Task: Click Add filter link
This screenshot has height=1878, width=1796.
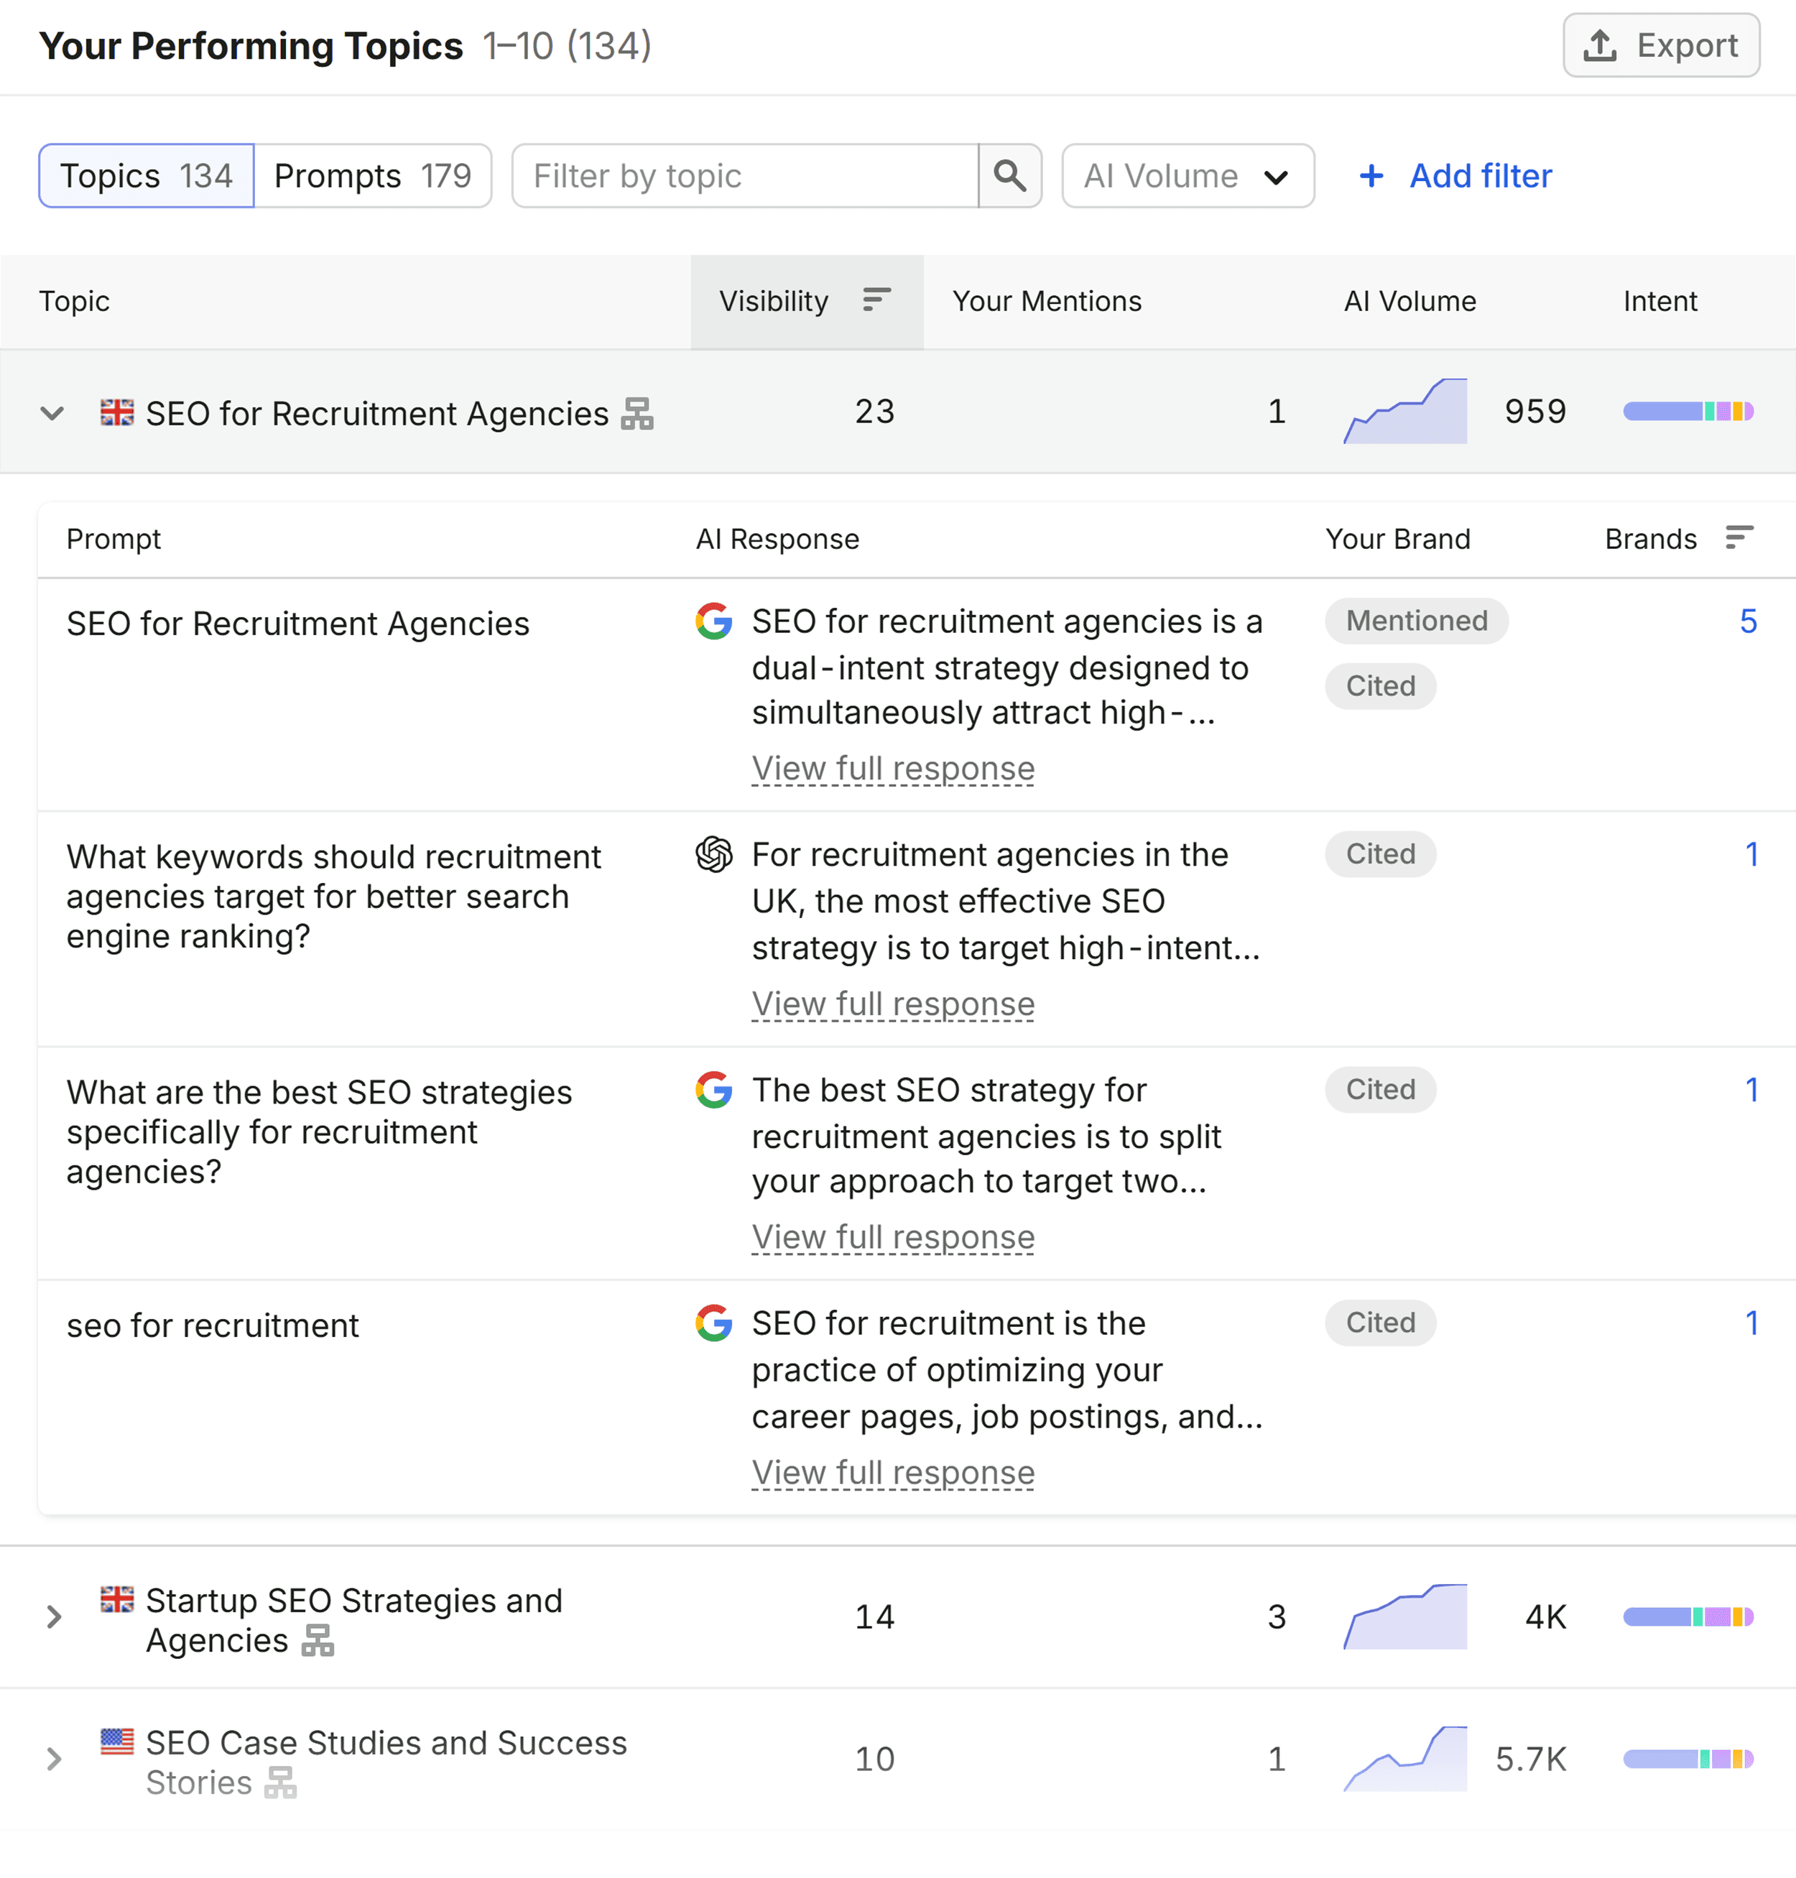Action: [1480, 176]
